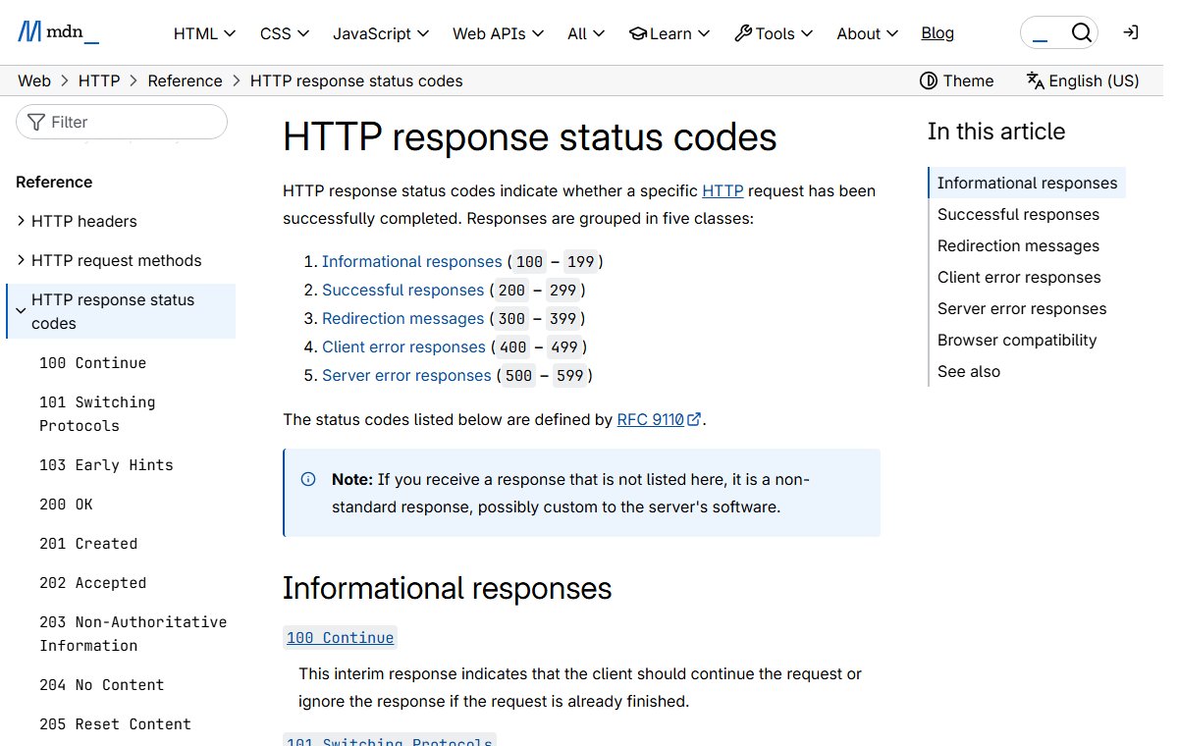Open 200 OK in the sidebar
This screenshot has width=1178, height=746.
66,504
